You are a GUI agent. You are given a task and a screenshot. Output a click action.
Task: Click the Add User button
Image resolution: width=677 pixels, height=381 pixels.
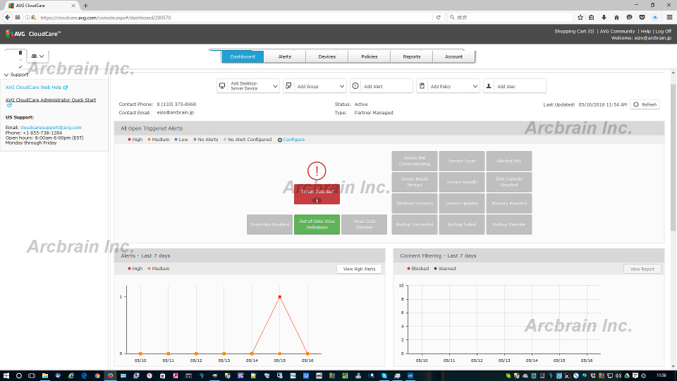coord(514,86)
